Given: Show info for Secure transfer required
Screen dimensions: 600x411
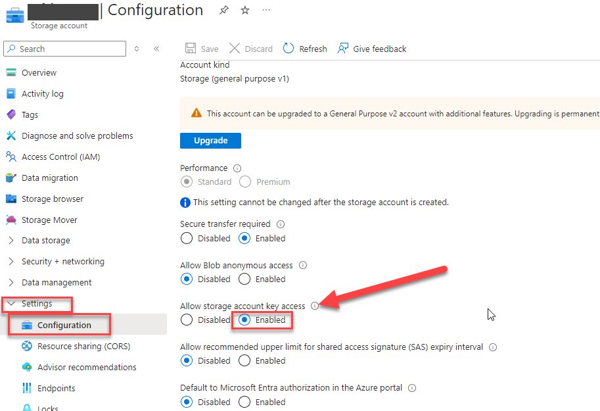Looking at the screenshot, I should click(x=281, y=224).
